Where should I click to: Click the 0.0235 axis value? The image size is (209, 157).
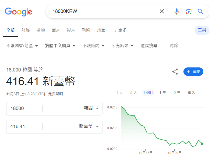point(112,128)
